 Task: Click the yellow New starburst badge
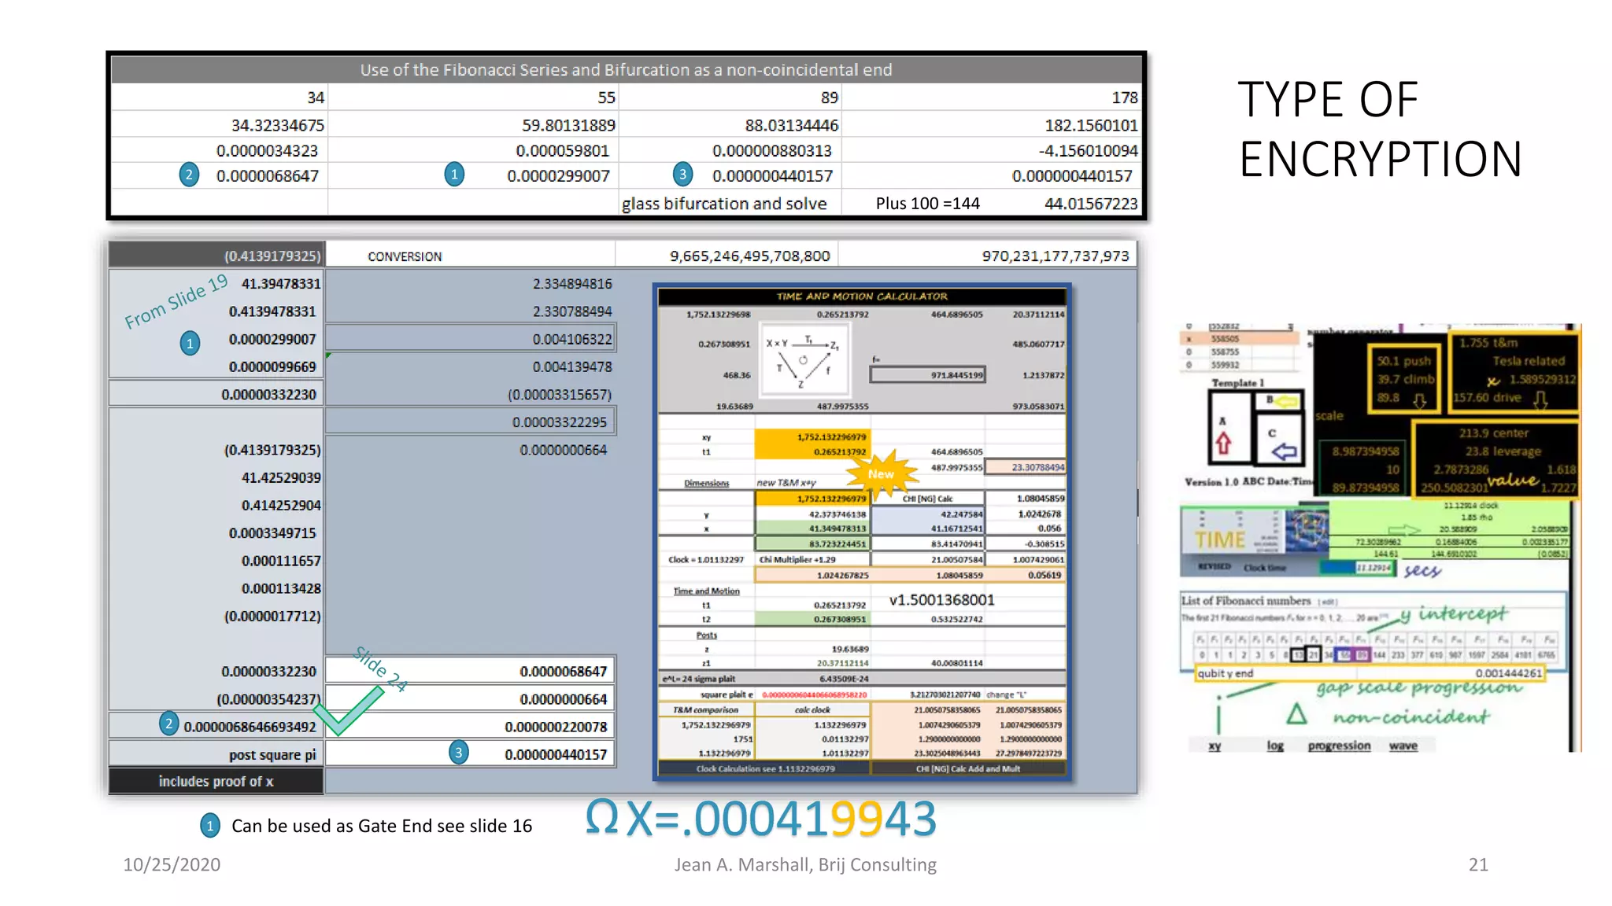(882, 473)
